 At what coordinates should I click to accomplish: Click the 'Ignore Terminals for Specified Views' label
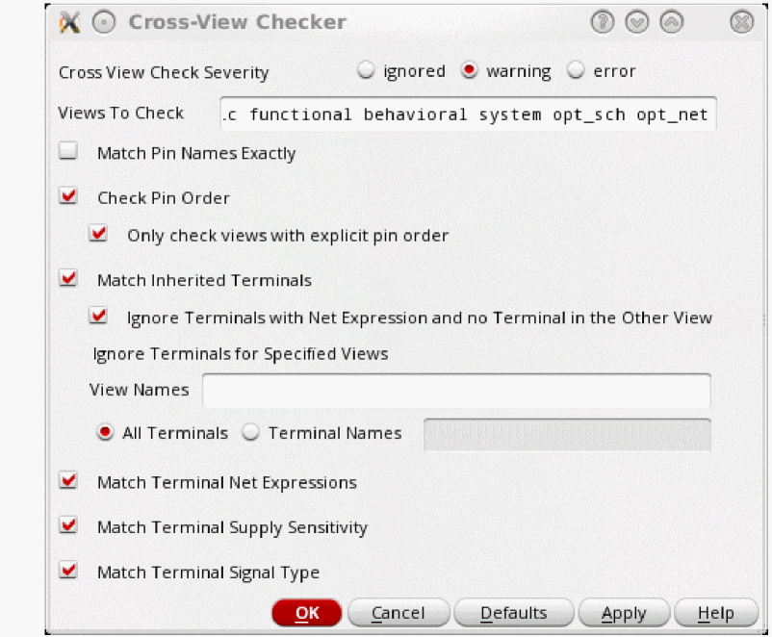pyautogui.click(x=241, y=354)
